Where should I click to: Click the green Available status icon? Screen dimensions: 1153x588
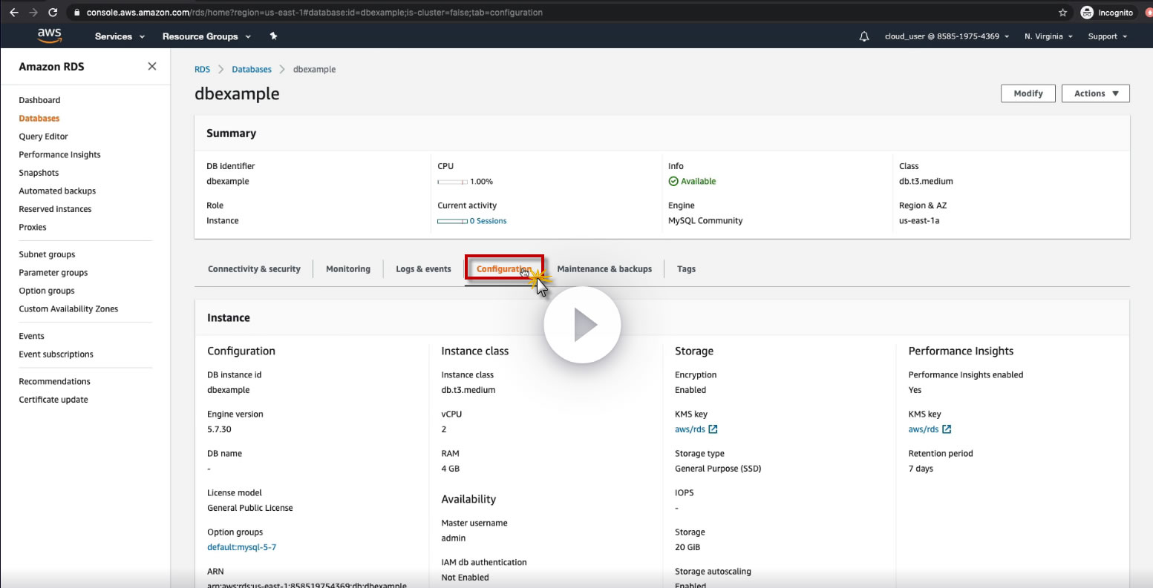tap(673, 181)
